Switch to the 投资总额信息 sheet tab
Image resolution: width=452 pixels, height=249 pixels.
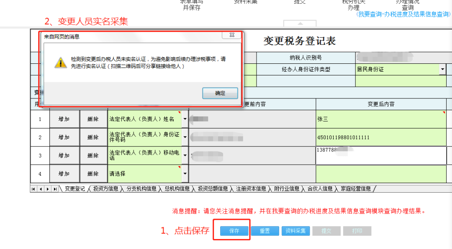[213, 189]
